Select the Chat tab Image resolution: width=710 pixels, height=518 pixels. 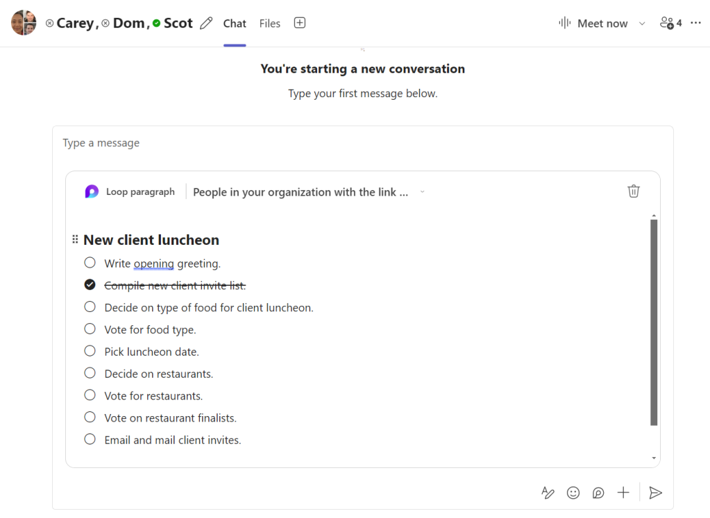coord(235,23)
